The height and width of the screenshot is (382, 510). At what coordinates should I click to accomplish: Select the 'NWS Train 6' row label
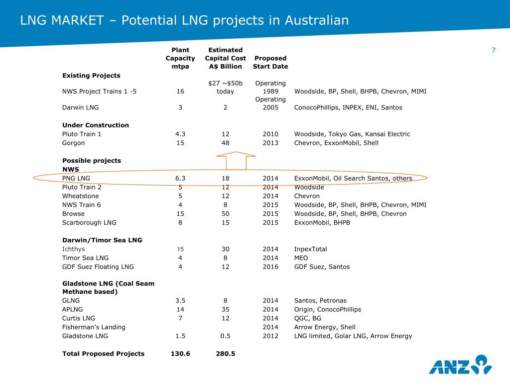81,205
